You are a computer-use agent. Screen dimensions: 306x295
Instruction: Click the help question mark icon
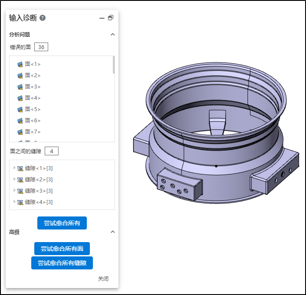pos(43,18)
